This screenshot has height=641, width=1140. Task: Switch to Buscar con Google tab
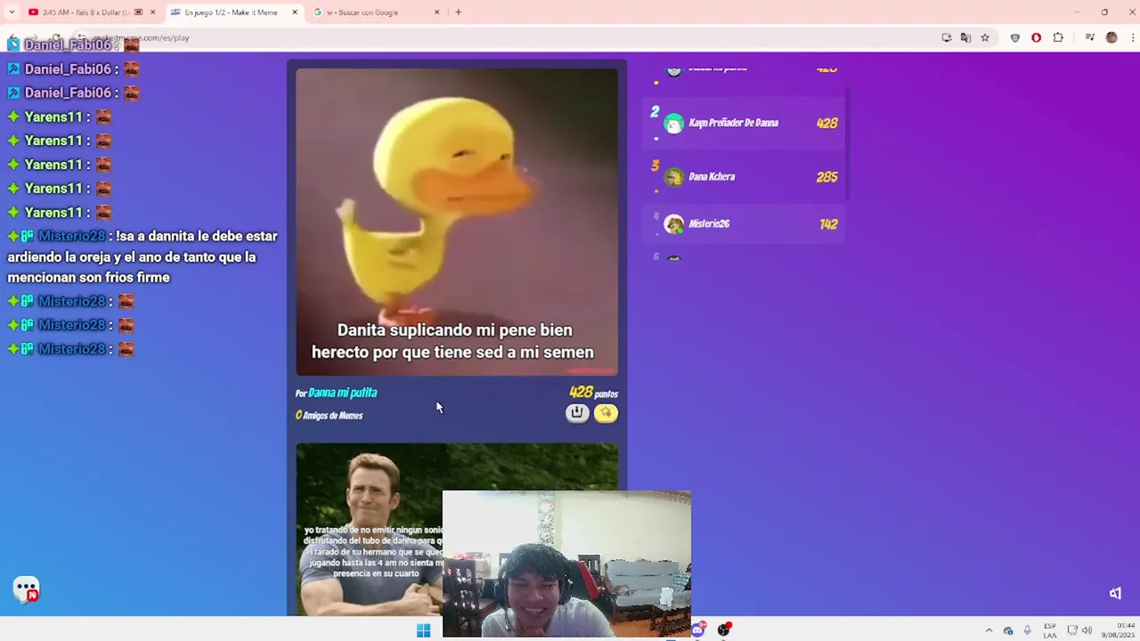click(370, 12)
